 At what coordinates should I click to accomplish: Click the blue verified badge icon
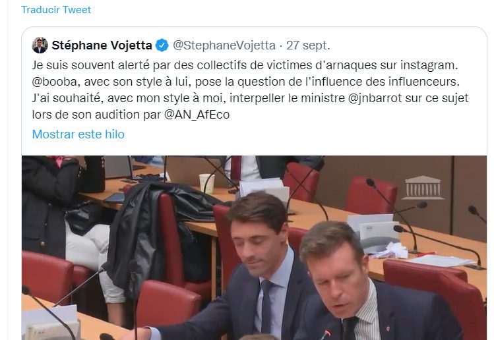[162, 45]
